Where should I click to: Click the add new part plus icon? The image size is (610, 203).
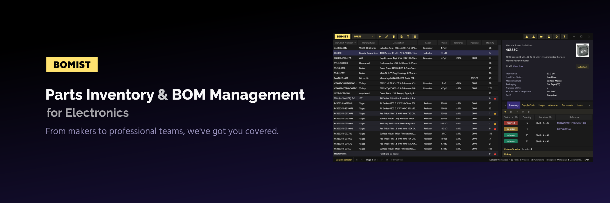(x=380, y=37)
